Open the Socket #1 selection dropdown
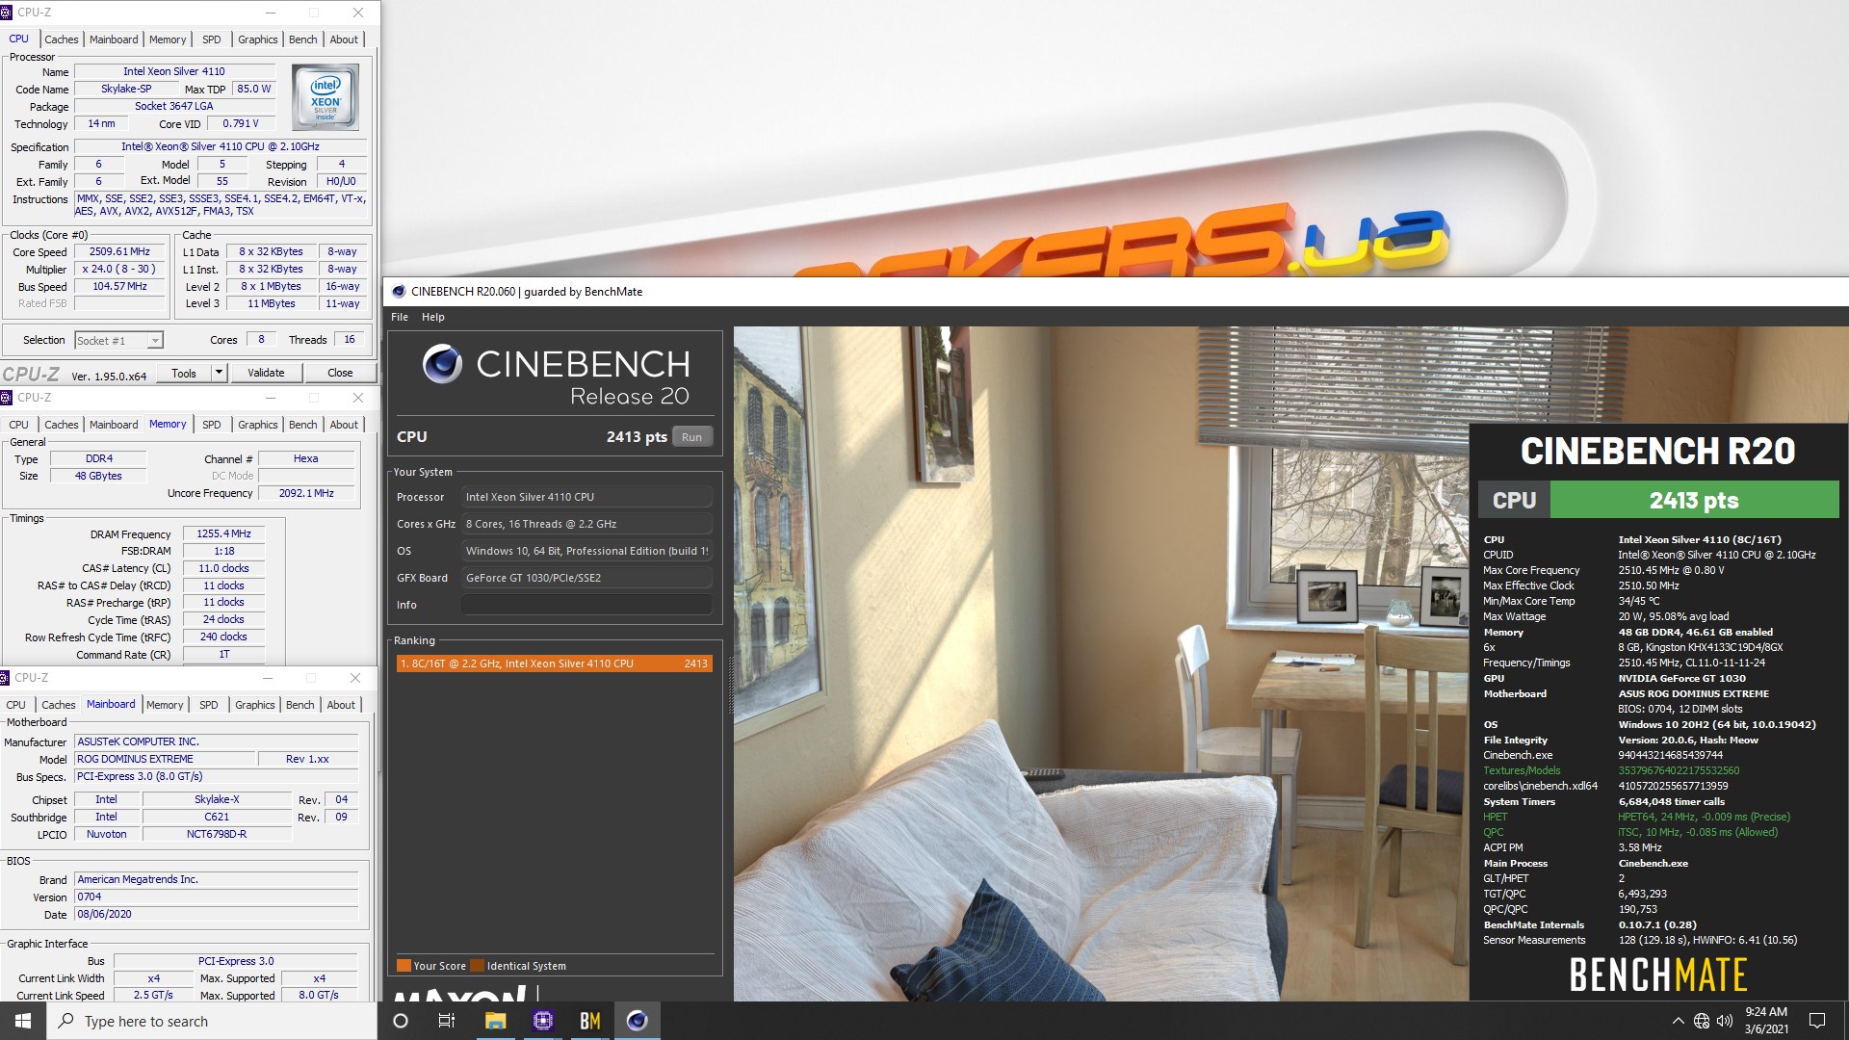The width and height of the screenshot is (1849, 1040). tap(119, 340)
